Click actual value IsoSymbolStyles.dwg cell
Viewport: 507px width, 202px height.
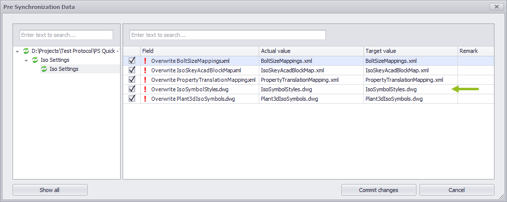point(311,89)
